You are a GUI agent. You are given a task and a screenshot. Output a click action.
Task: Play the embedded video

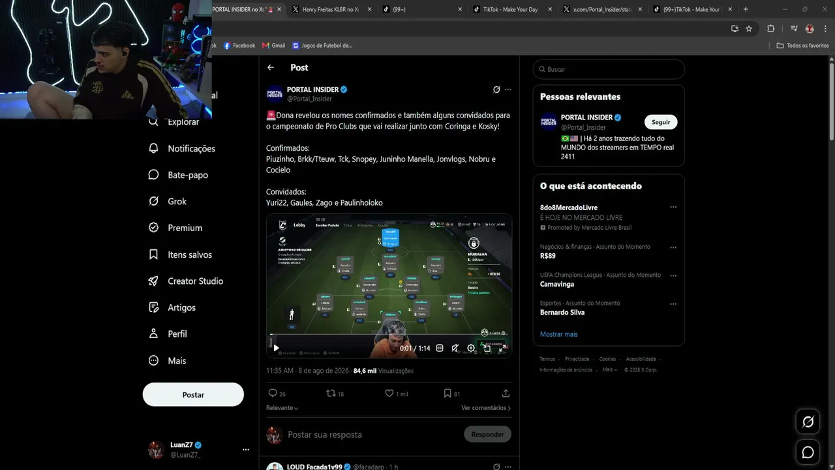point(276,348)
